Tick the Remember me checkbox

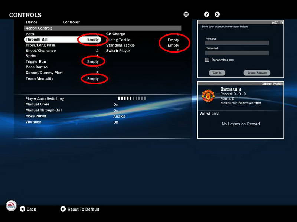[x=207, y=60]
